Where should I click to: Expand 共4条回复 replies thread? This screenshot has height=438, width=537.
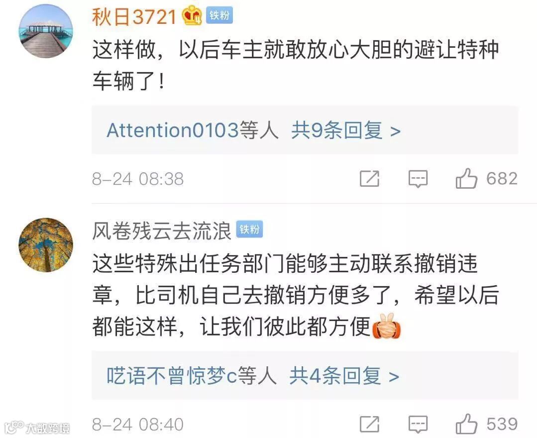(x=344, y=376)
